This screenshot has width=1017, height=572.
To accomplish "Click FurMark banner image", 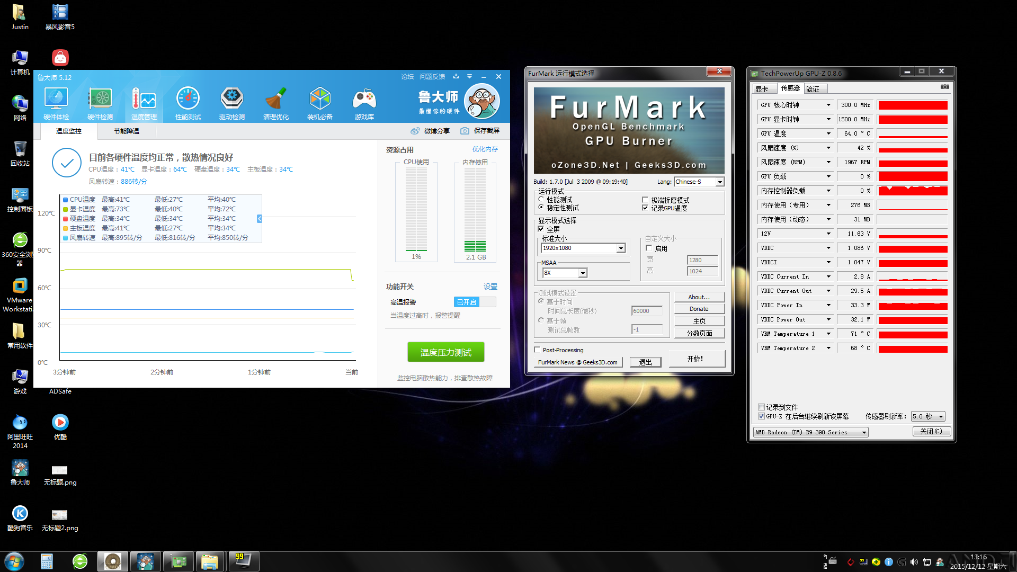I will pos(629,130).
